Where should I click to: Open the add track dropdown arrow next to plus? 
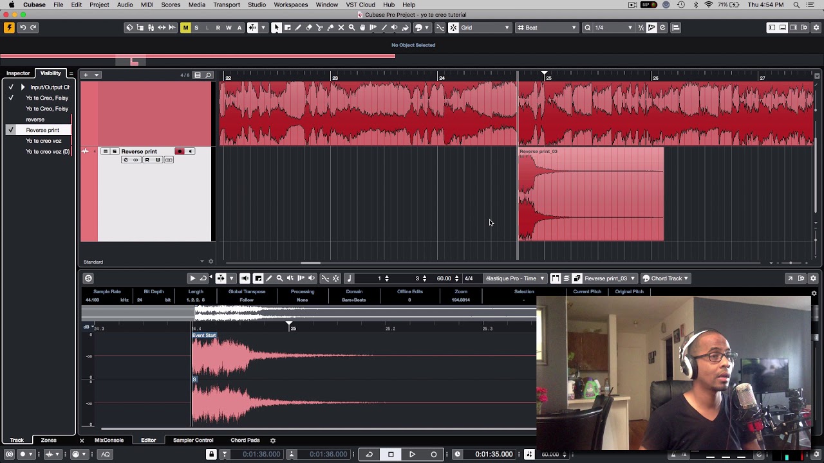[97, 75]
